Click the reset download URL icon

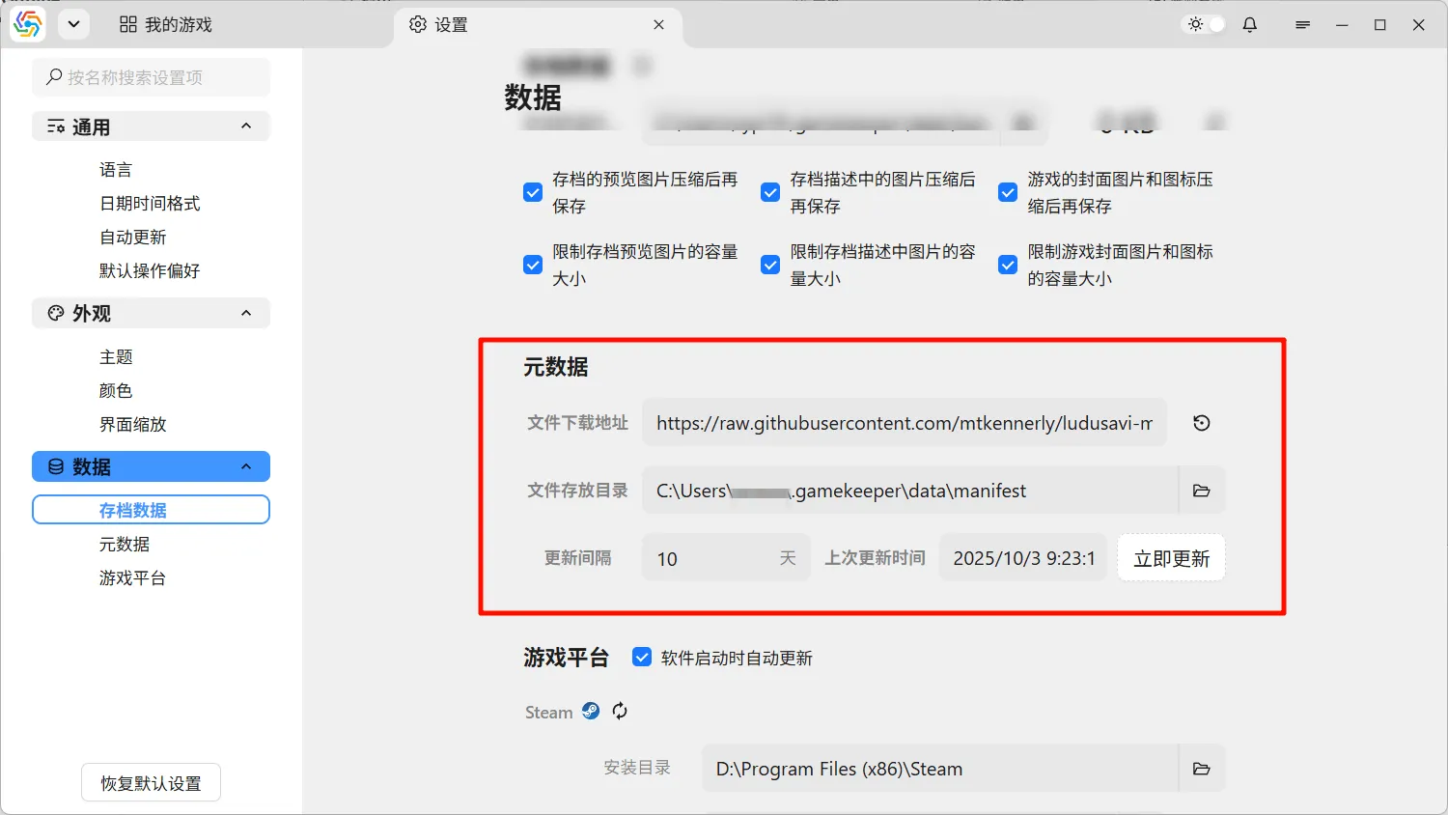tap(1201, 423)
